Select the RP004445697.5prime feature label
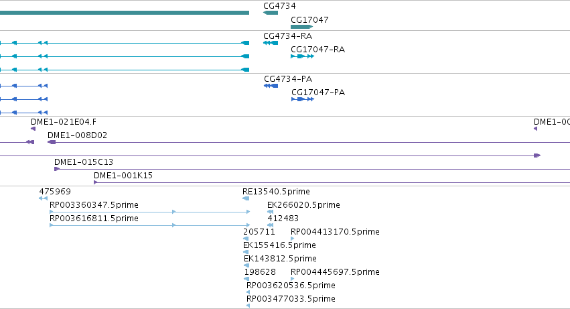Screen dimensions: 570x309 point(335,272)
